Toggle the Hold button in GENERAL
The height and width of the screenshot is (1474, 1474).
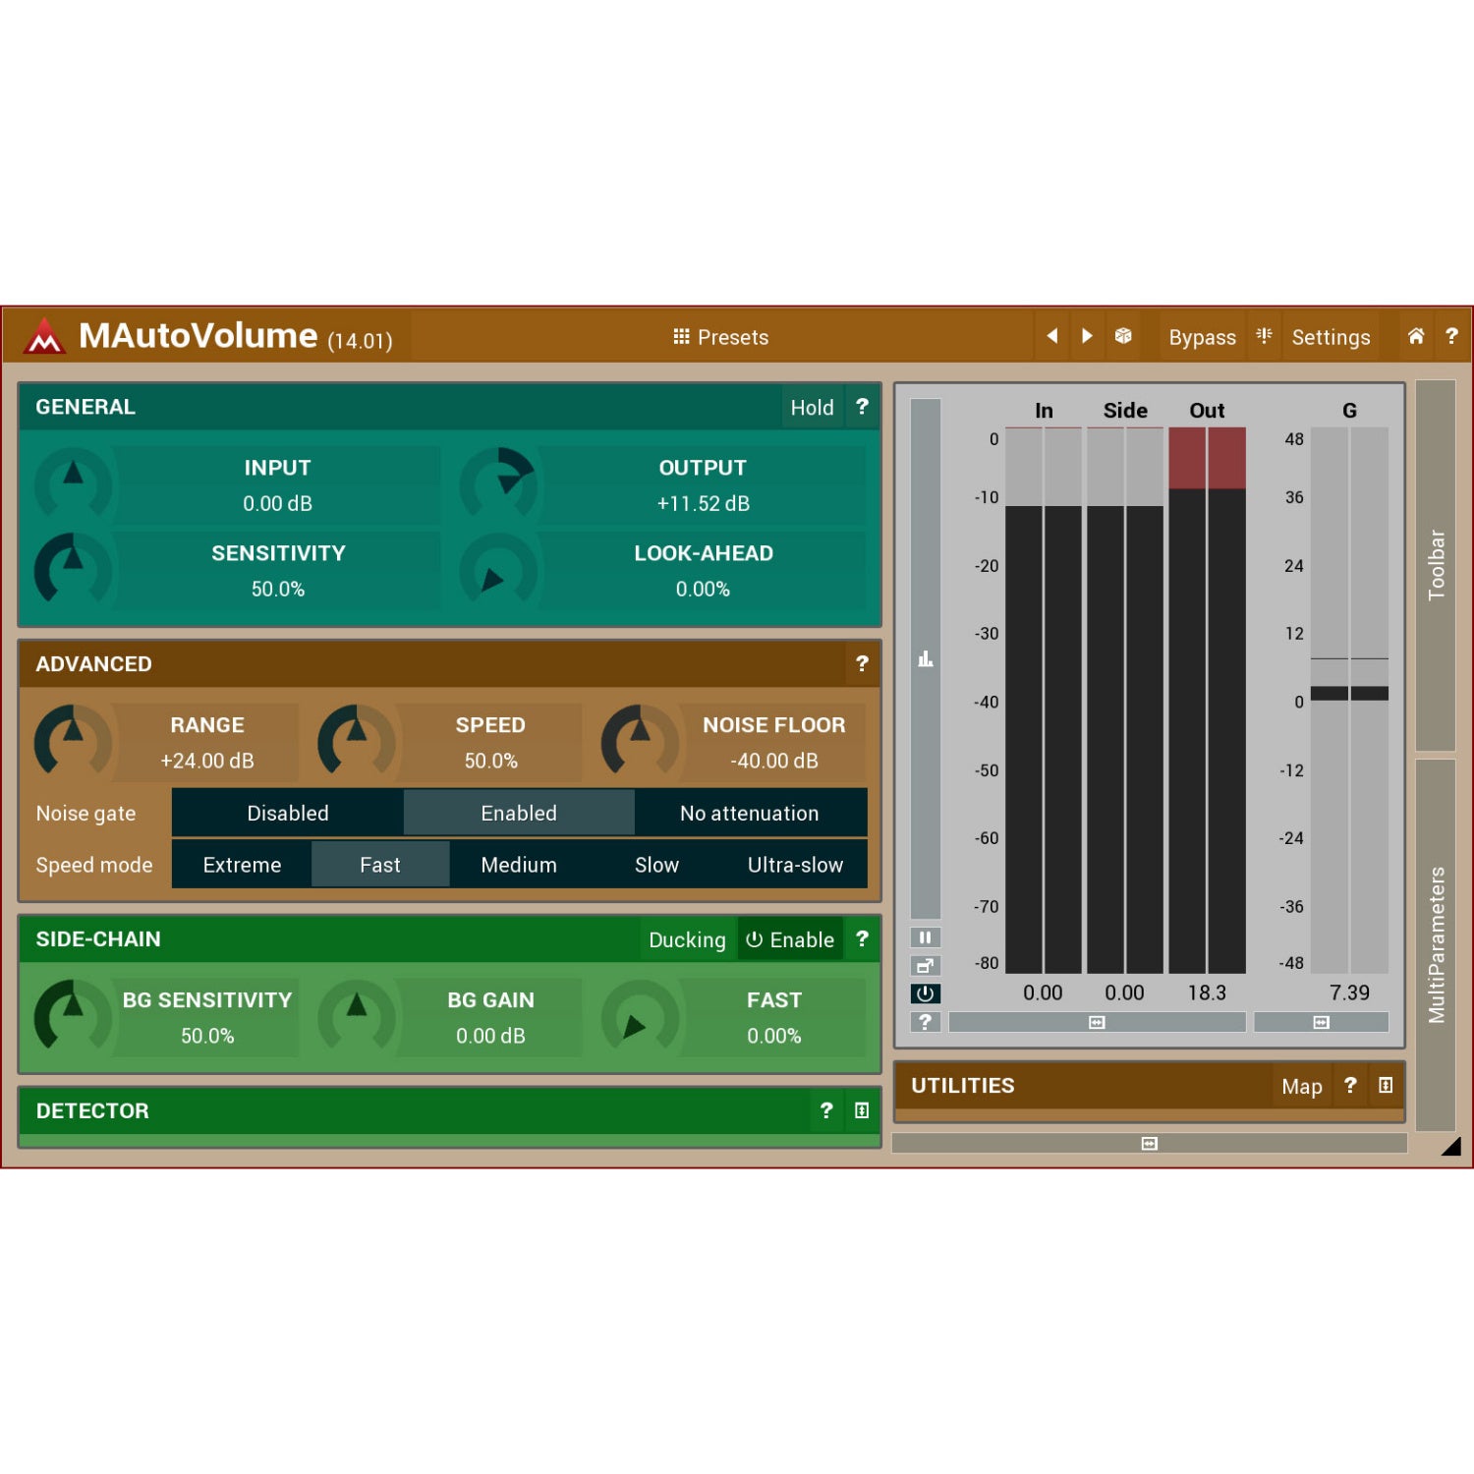coord(812,407)
